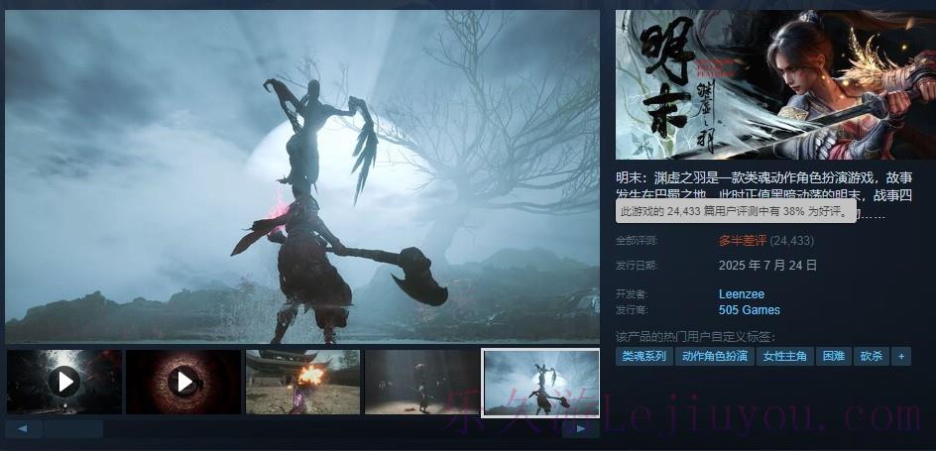
Task: Click the plus button to add tags
Action: click(x=900, y=357)
